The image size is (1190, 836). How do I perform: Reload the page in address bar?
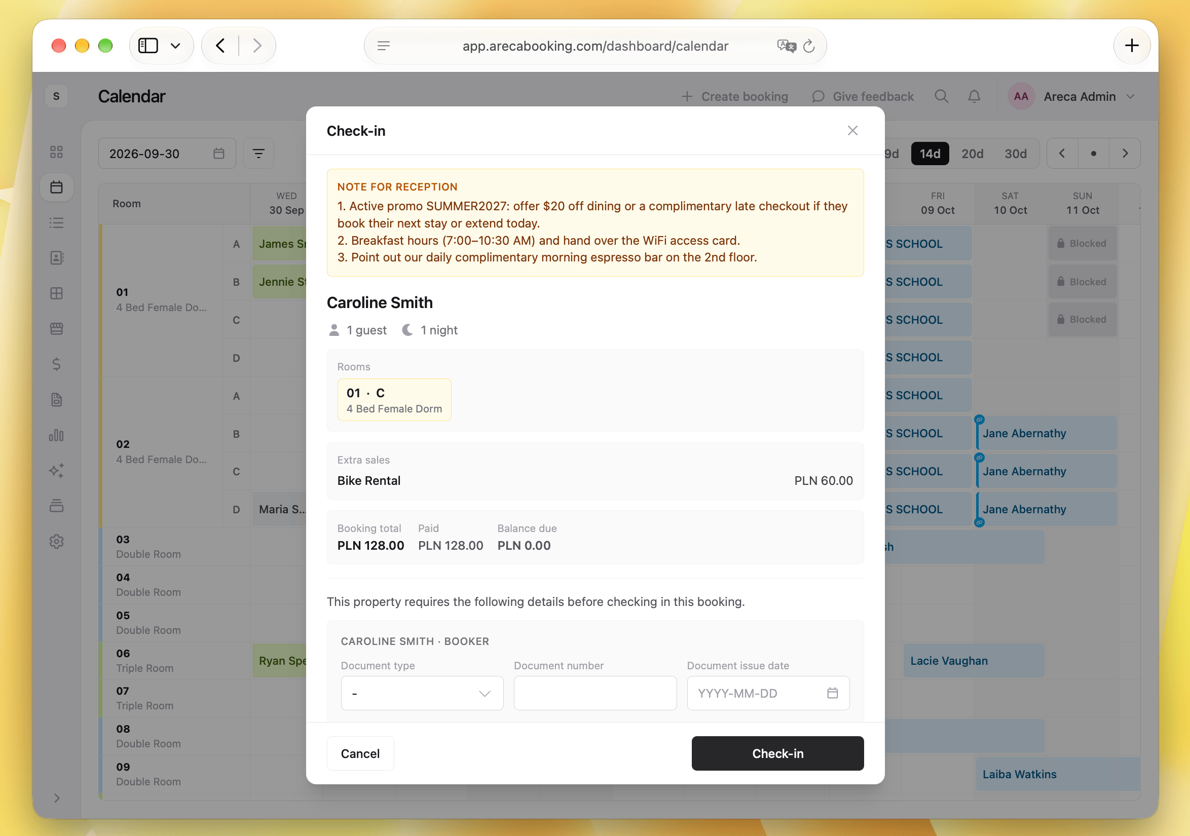point(808,46)
